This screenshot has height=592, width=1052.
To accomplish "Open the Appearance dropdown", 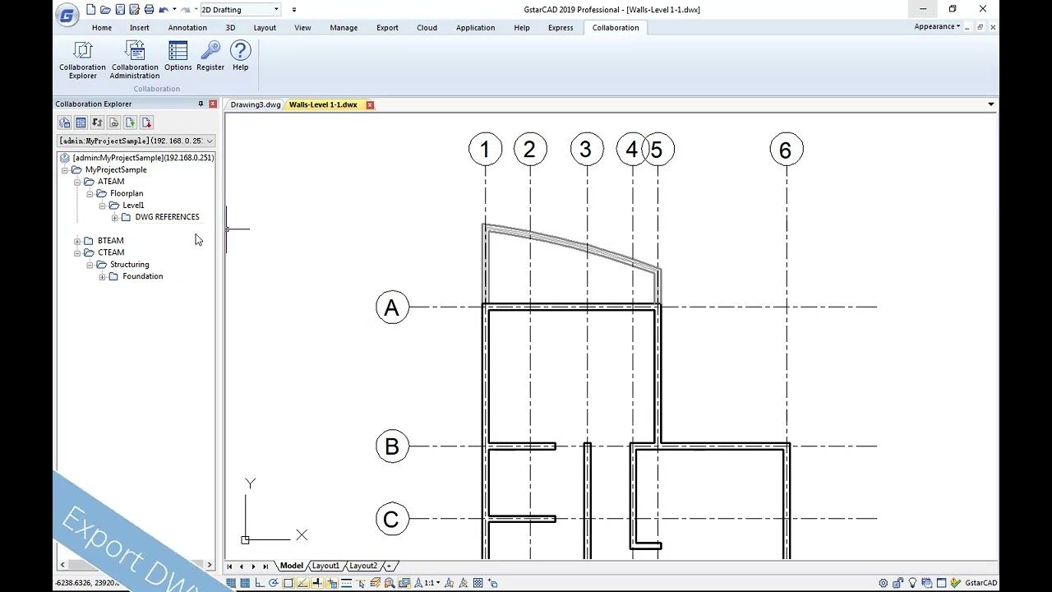I will pyautogui.click(x=938, y=26).
